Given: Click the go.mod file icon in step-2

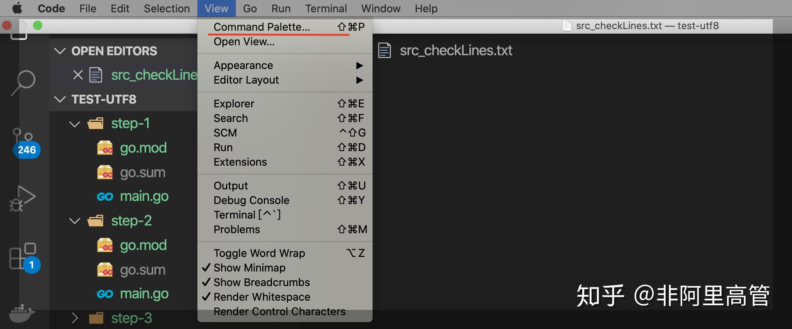Looking at the screenshot, I should [105, 245].
